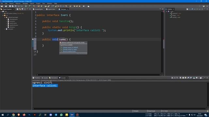Click 'Remove method body' quick fix
Viewport: 209px width, 117px height.
pos(69,51)
